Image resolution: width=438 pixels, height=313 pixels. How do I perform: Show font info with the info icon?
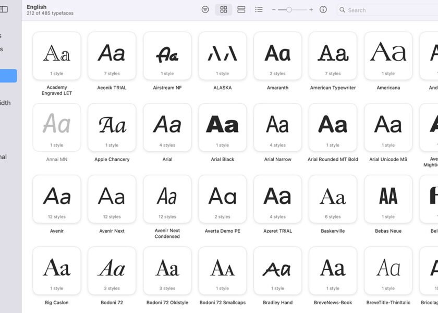coord(323,9)
